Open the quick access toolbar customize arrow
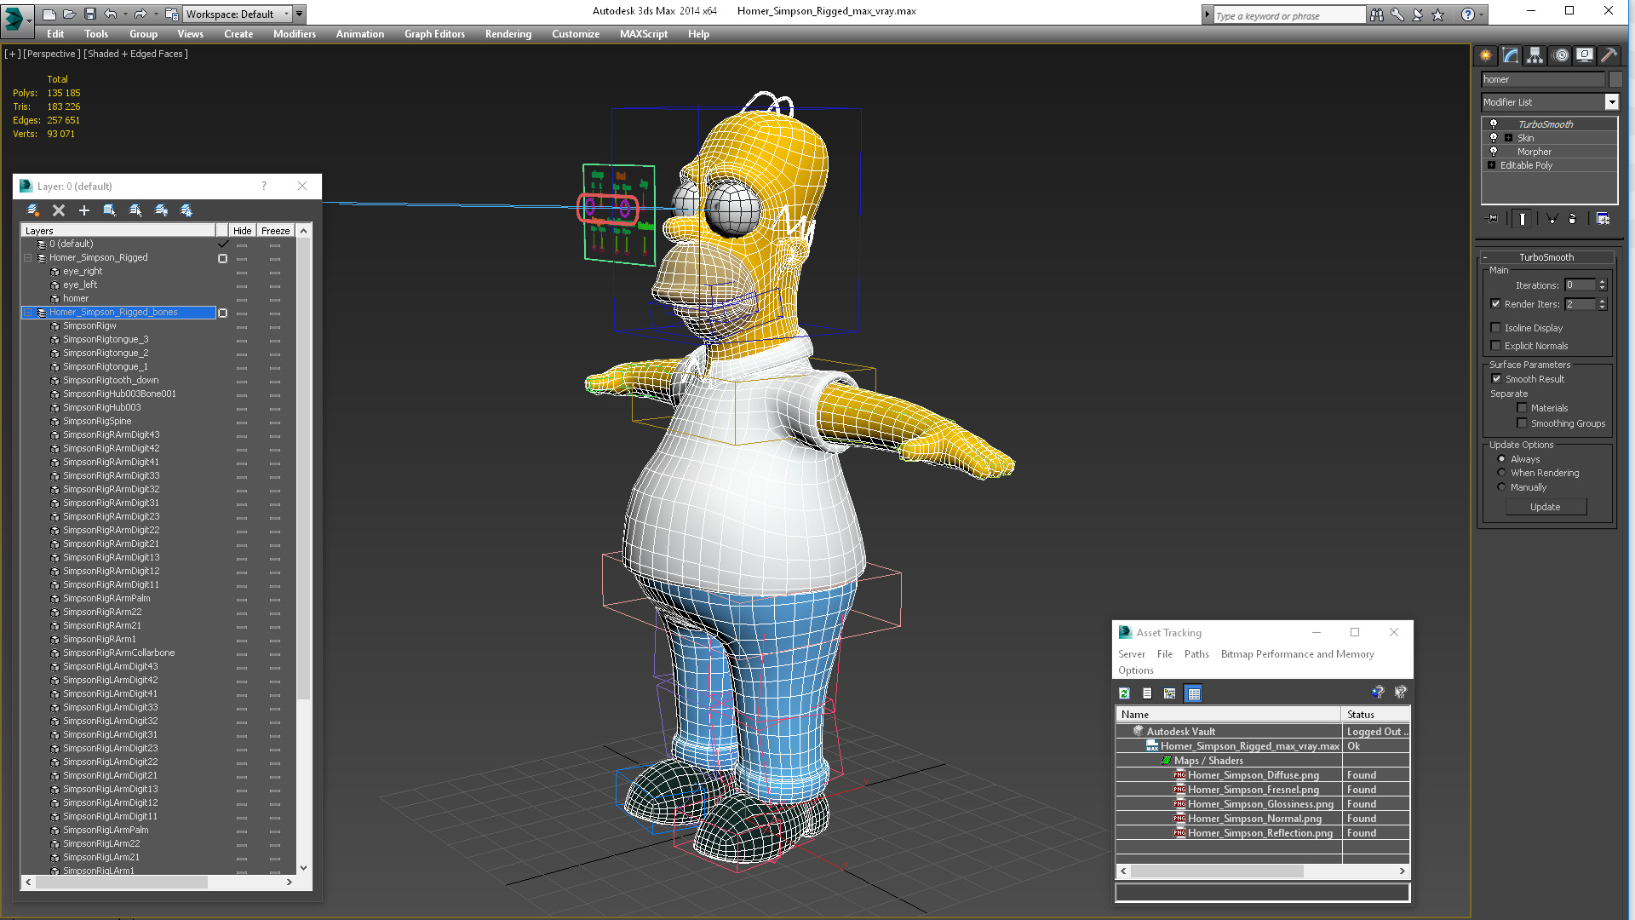 (x=300, y=14)
